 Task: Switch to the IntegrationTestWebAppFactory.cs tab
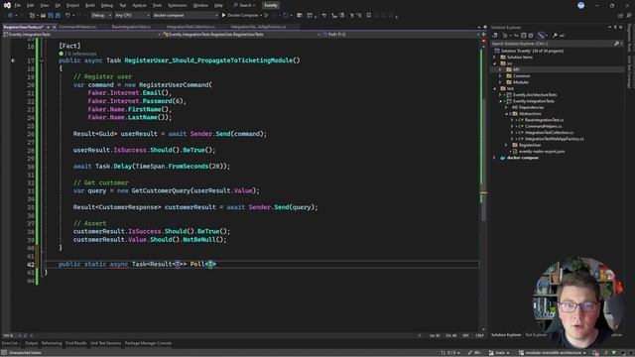tap(258, 27)
